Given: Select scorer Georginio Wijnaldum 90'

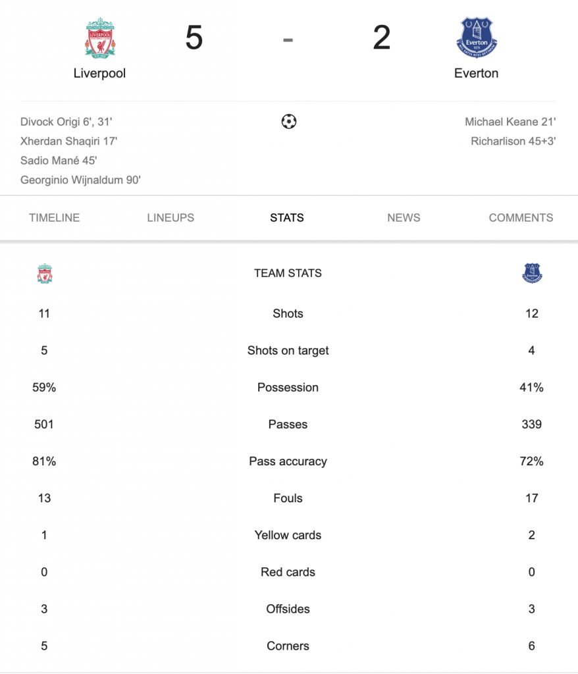Looking at the screenshot, I should [x=80, y=180].
